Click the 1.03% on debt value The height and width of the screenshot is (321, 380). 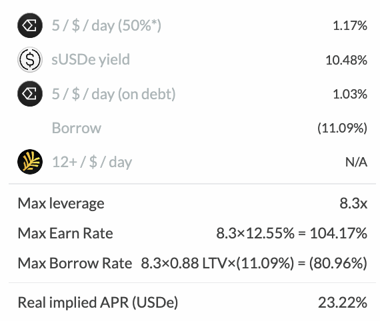pos(350,94)
